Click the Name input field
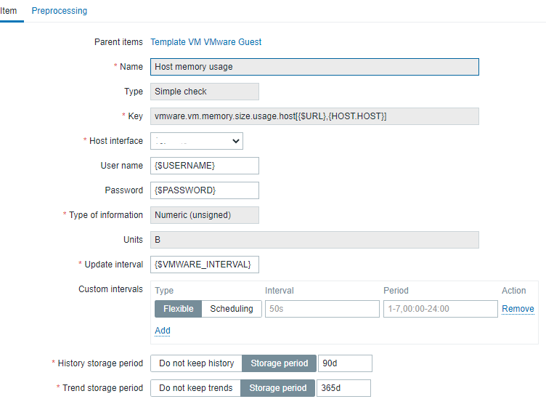The image size is (546, 399). (314, 67)
